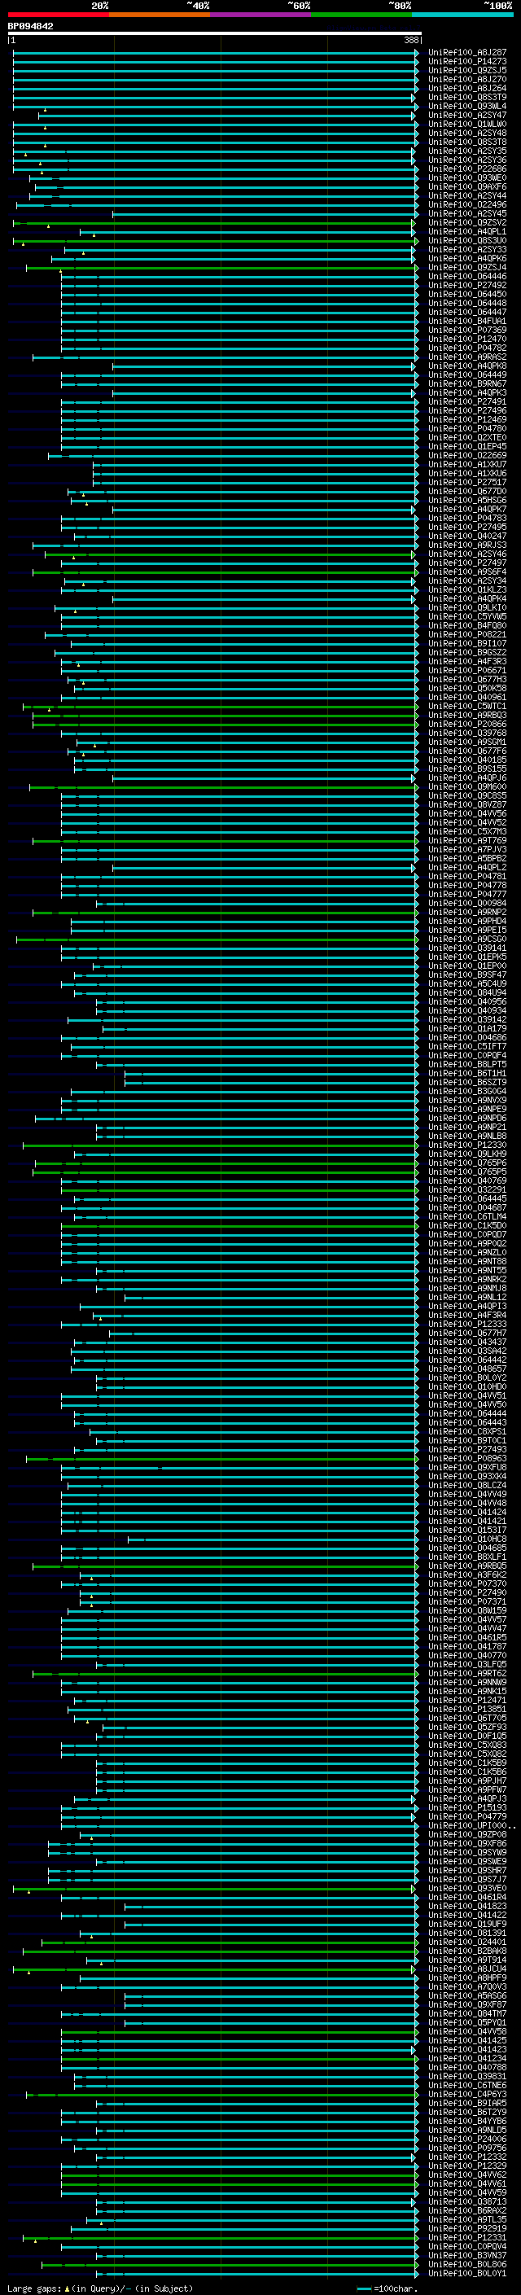Screen dimensions: 521x2295
Task: Select the UniRef100_A9PHD4 label
Action: [467, 922]
